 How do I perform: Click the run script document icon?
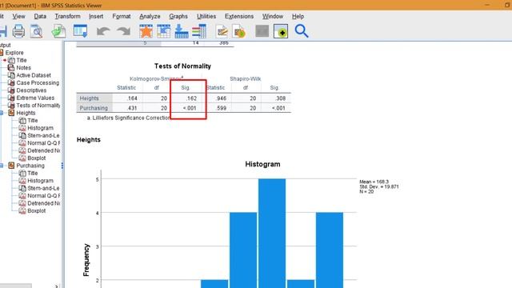(239, 31)
